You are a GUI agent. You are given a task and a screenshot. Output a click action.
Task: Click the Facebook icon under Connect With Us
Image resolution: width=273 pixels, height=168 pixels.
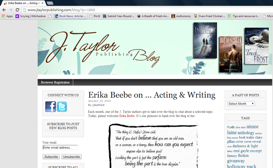(x=51, y=107)
